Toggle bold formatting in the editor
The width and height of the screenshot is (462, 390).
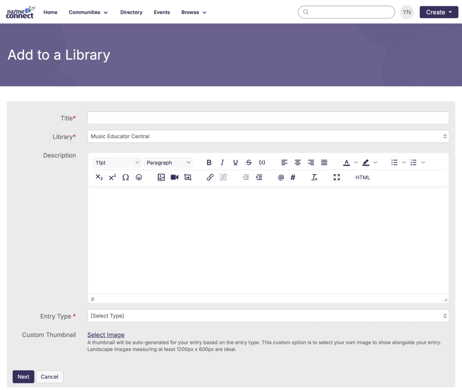pos(209,162)
